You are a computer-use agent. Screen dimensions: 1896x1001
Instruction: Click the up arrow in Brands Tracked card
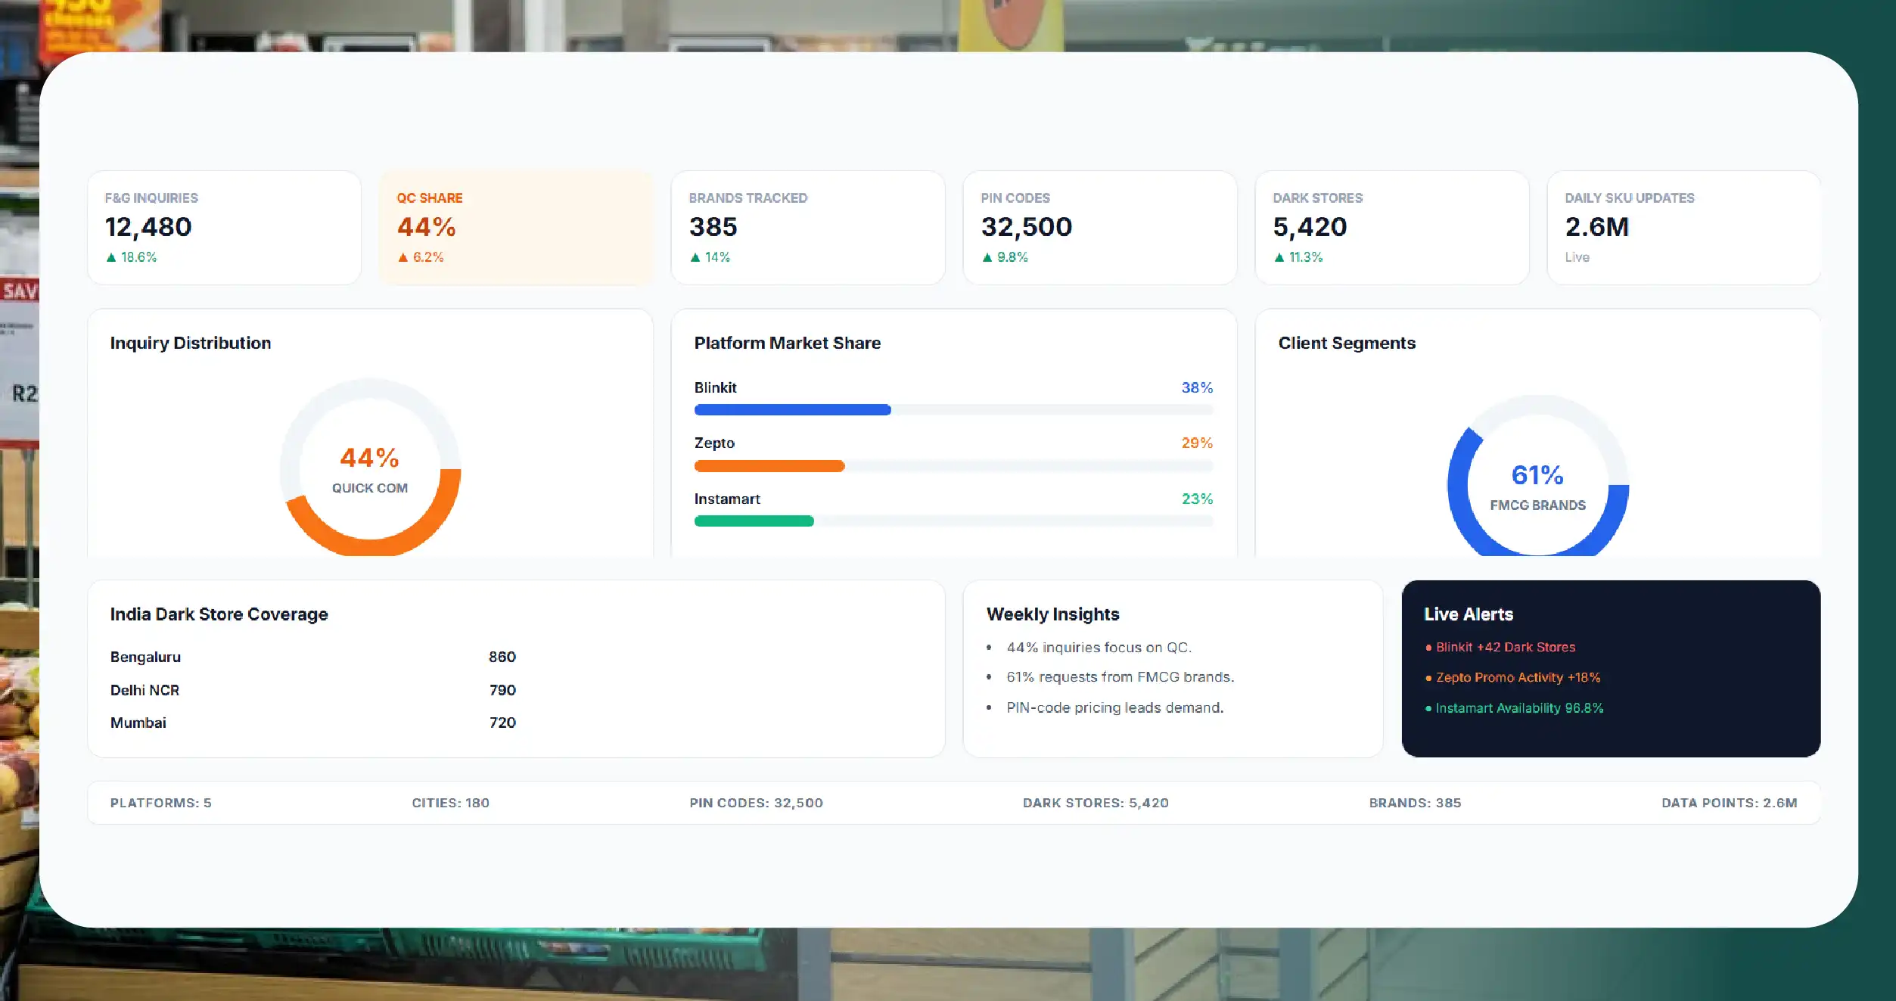(x=695, y=257)
